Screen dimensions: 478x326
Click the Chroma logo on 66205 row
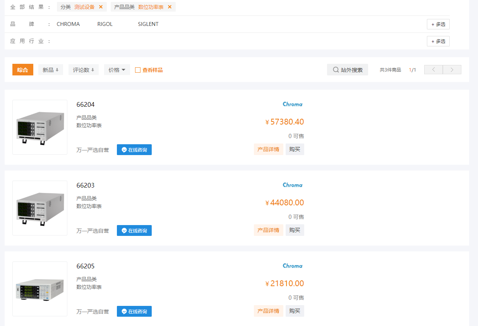(x=293, y=266)
